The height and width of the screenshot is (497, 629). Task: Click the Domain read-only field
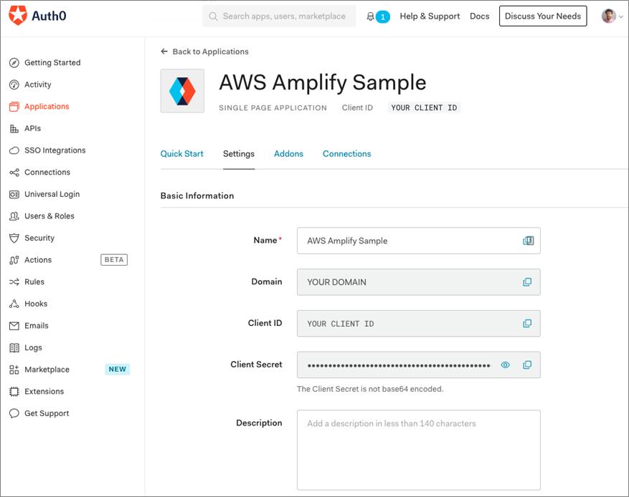pos(418,282)
